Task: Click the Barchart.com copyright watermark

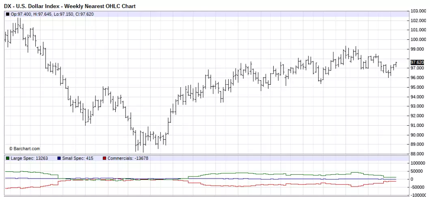Action: pos(24,149)
